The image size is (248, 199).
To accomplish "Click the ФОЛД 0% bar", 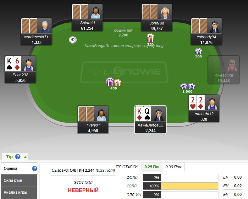I will [x=180, y=178].
